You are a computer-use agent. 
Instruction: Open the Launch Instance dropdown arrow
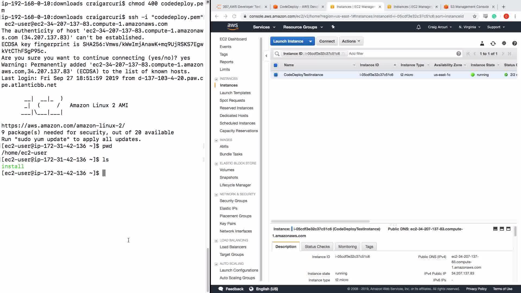click(310, 41)
